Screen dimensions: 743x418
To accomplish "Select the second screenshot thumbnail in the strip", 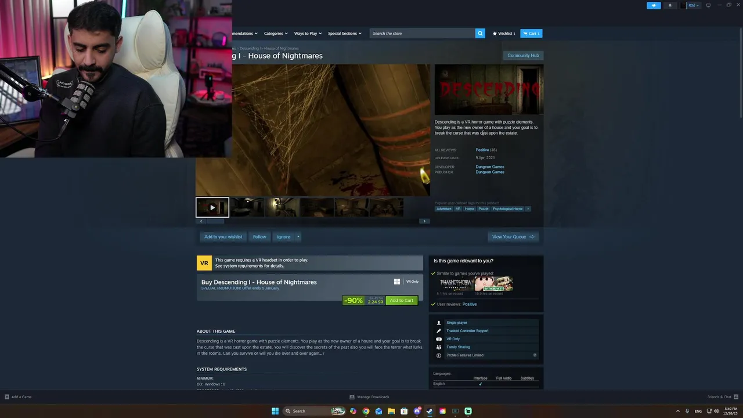I will coord(248,207).
